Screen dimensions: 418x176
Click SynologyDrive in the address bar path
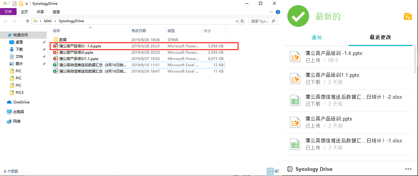[71, 21]
